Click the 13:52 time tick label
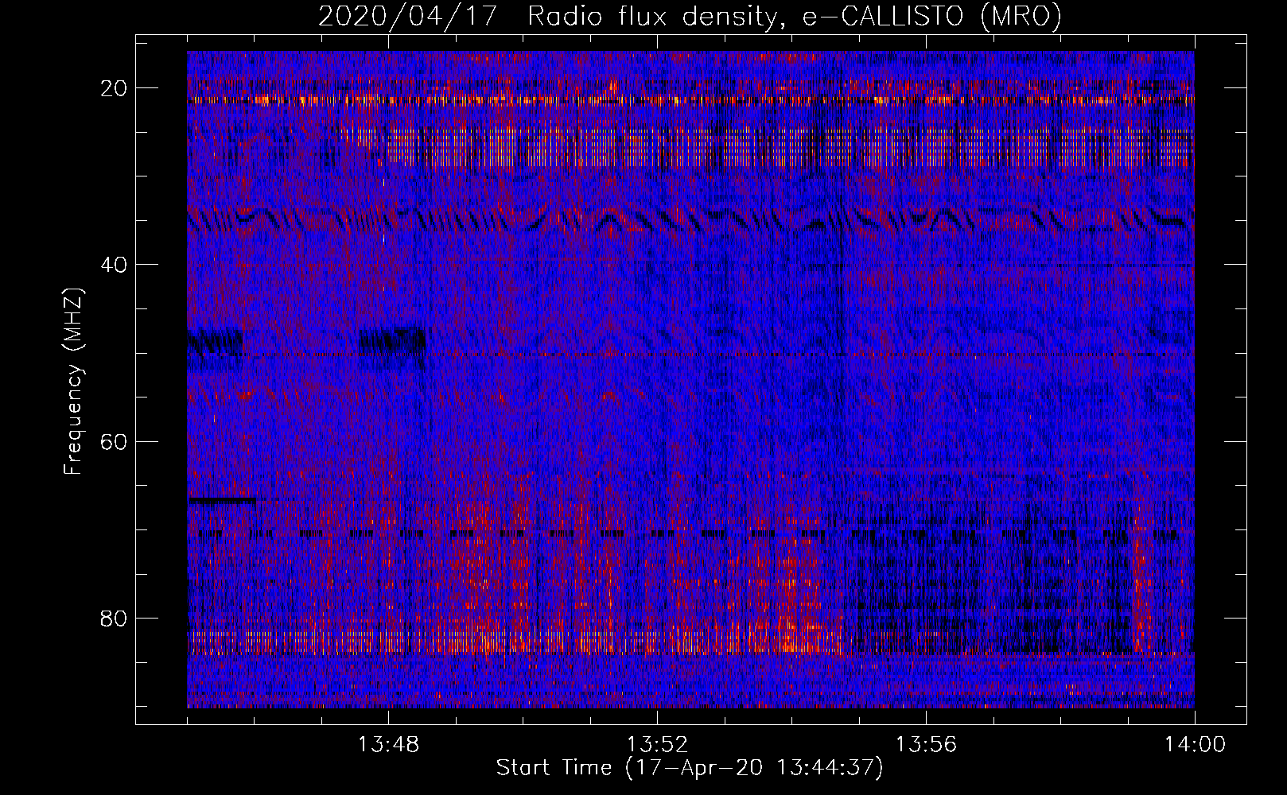The height and width of the screenshot is (795, 1287). coord(658,745)
